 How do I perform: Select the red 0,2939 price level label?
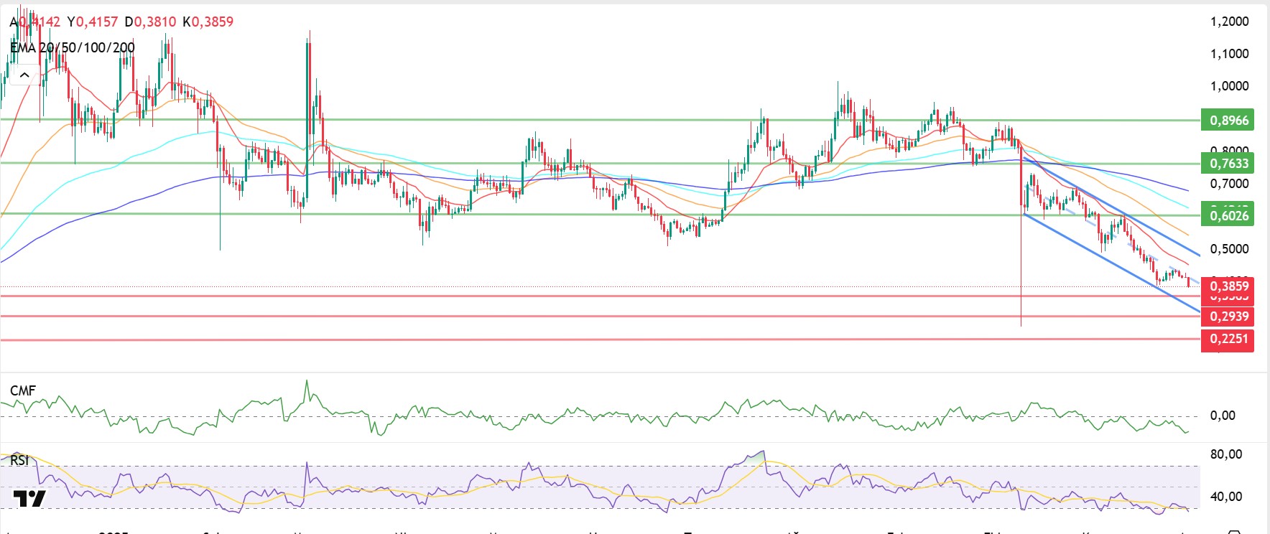pyautogui.click(x=1228, y=317)
